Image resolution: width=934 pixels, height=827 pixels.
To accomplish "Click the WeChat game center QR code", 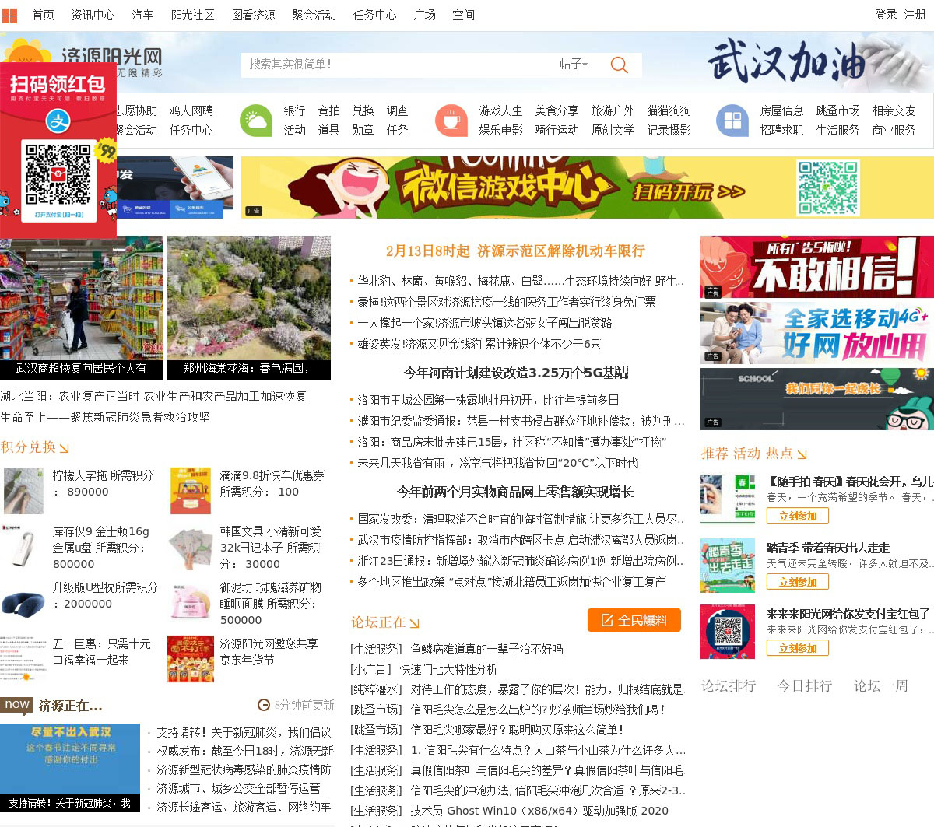I will point(827,187).
